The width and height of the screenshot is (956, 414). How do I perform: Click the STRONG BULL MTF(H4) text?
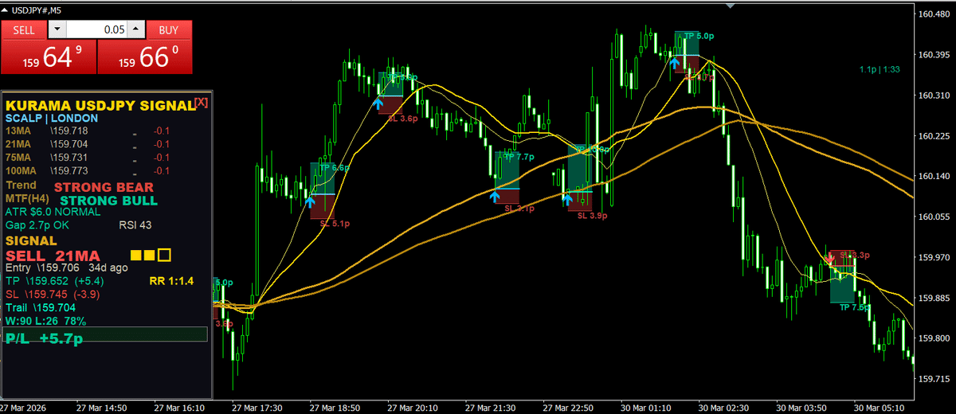point(109,201)
